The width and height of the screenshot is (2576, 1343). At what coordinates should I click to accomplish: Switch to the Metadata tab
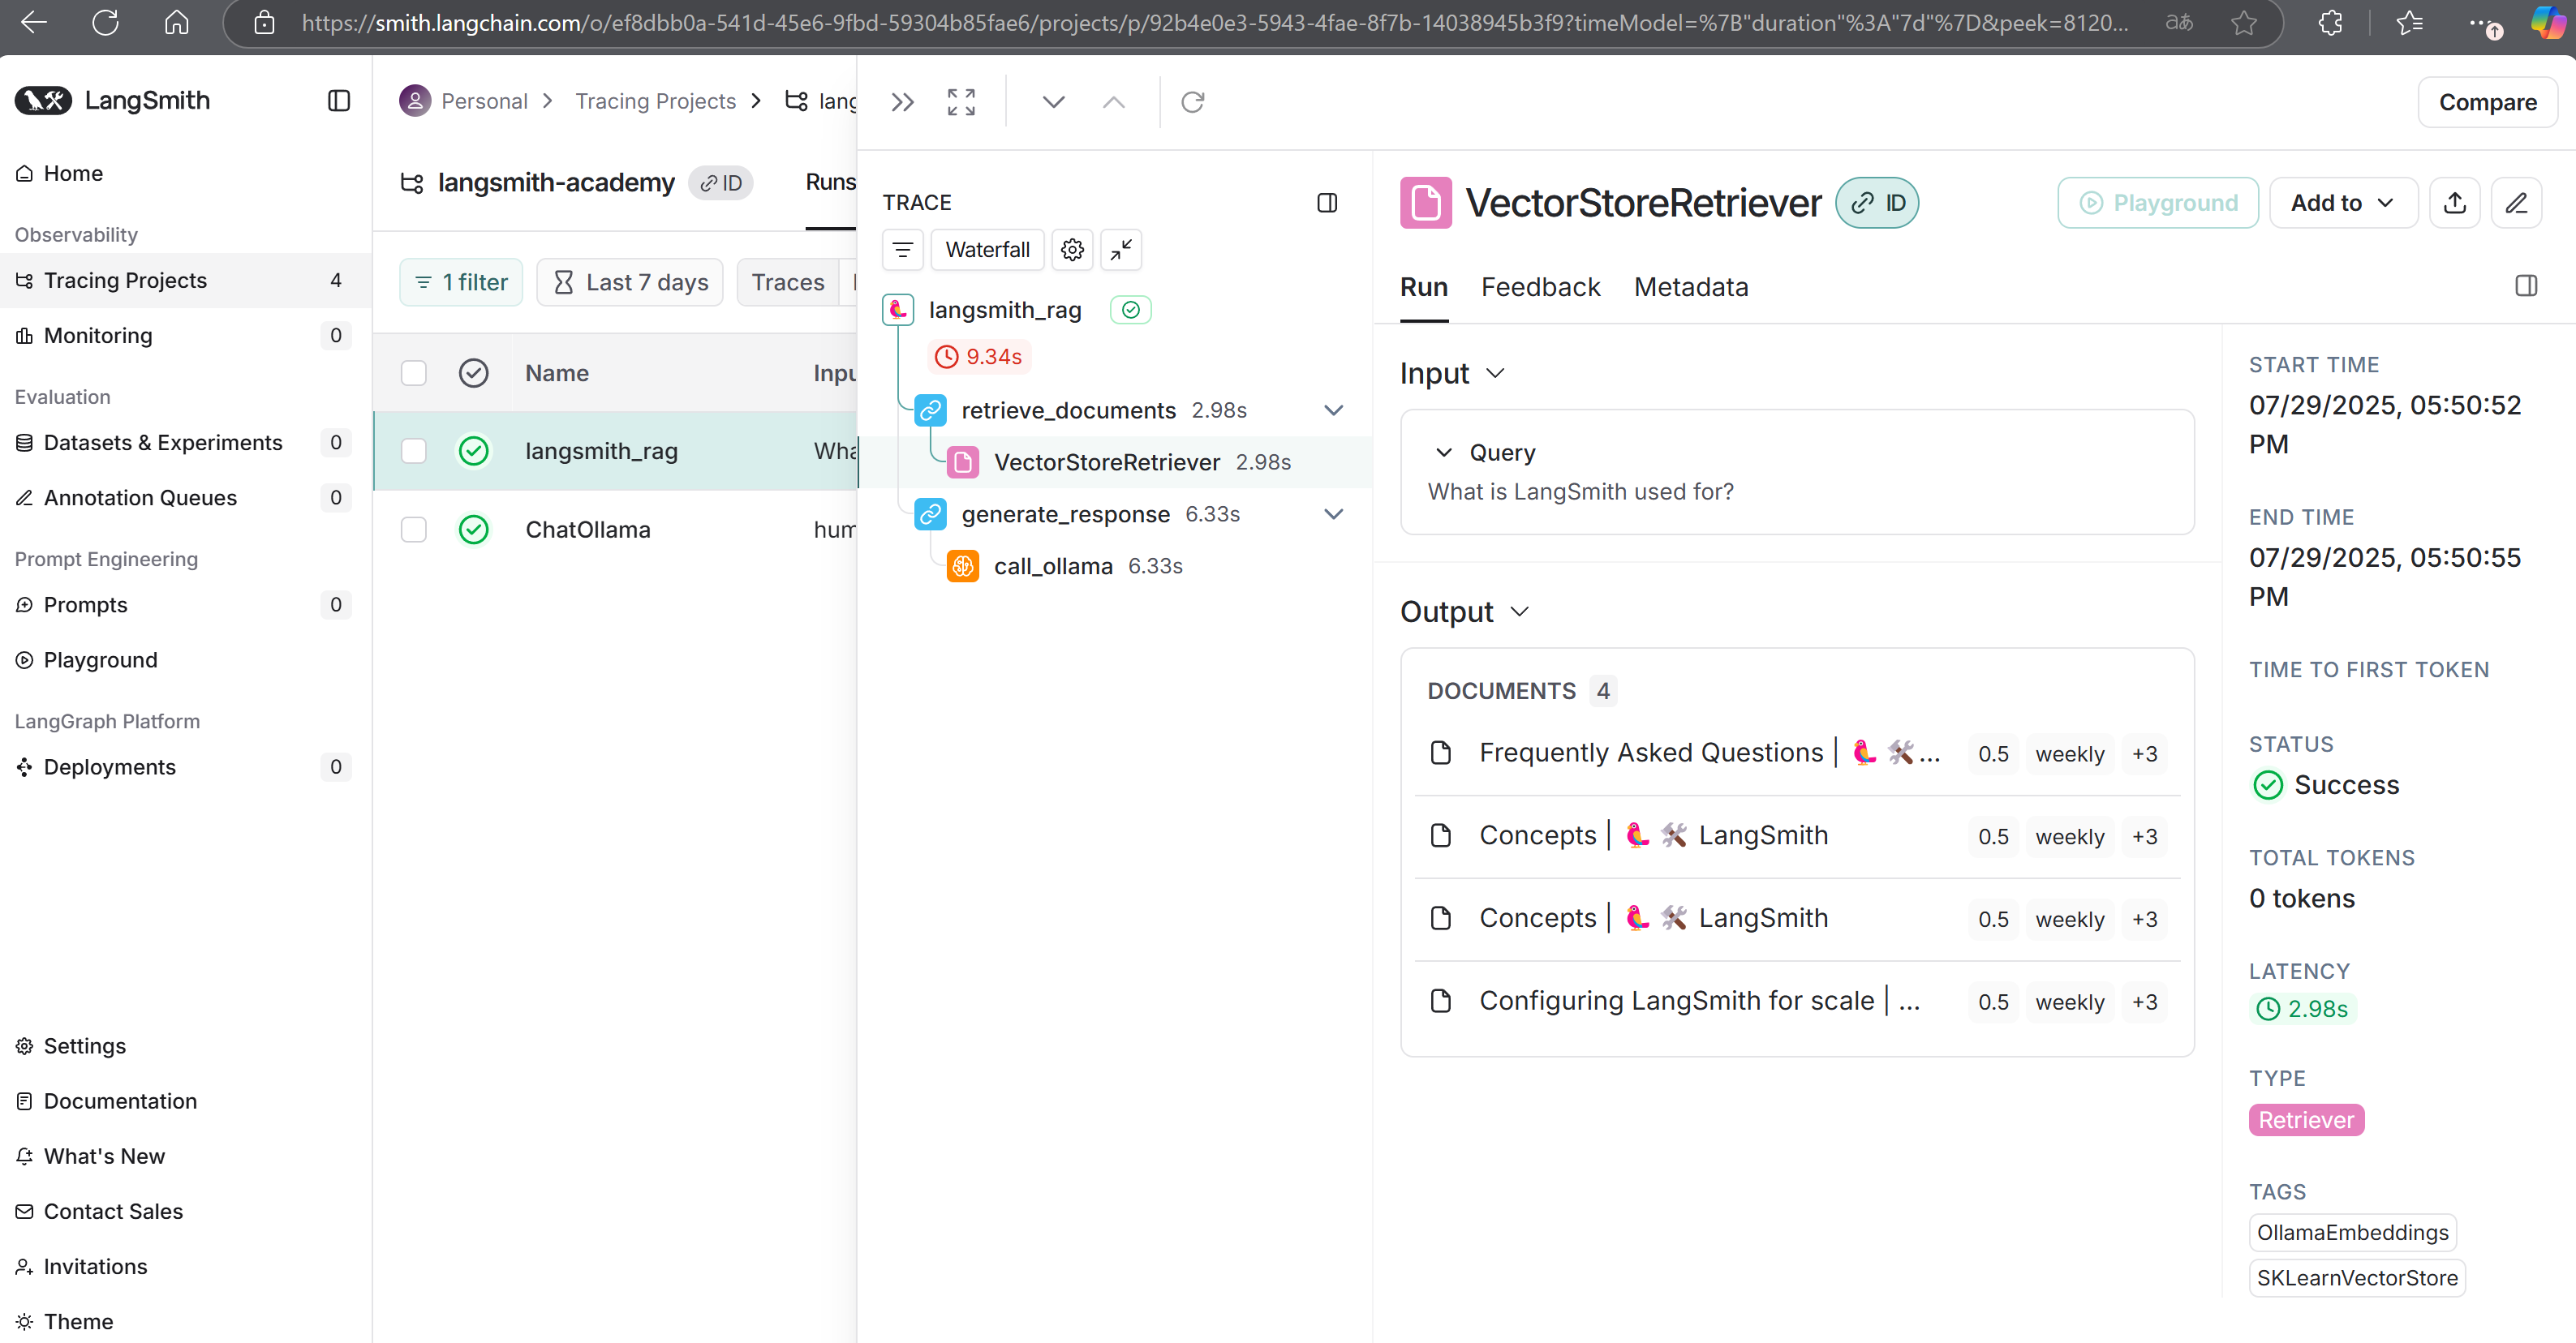(x=1691, y=287)
